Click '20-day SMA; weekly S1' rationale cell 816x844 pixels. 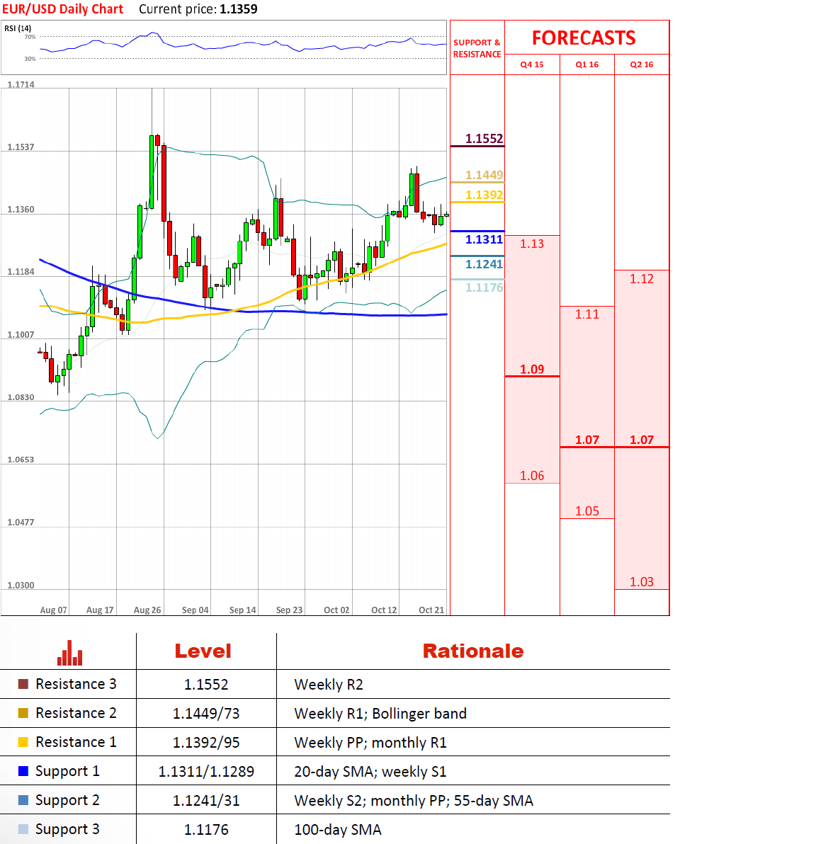[x=370, y=772]
